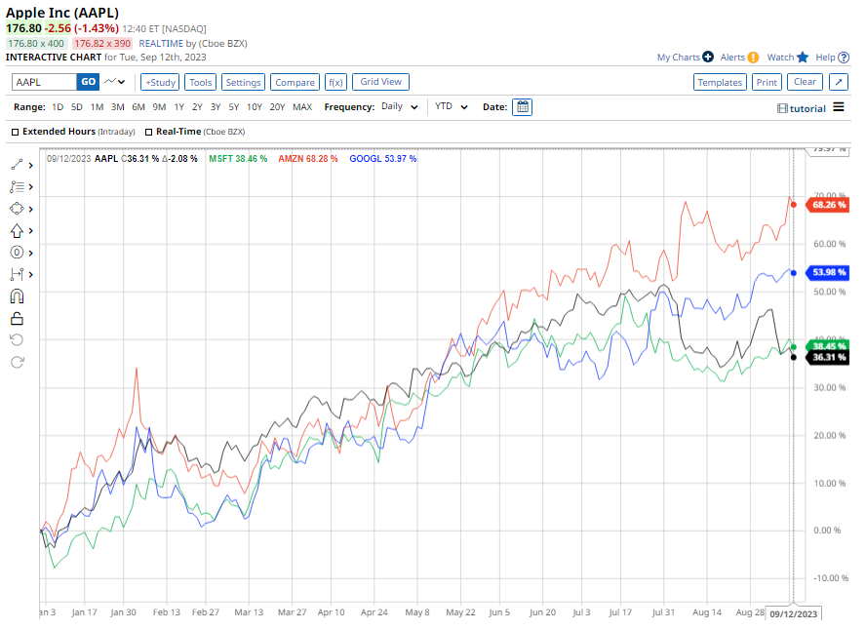Select the up arrow marker tool

tap(17, 231)
